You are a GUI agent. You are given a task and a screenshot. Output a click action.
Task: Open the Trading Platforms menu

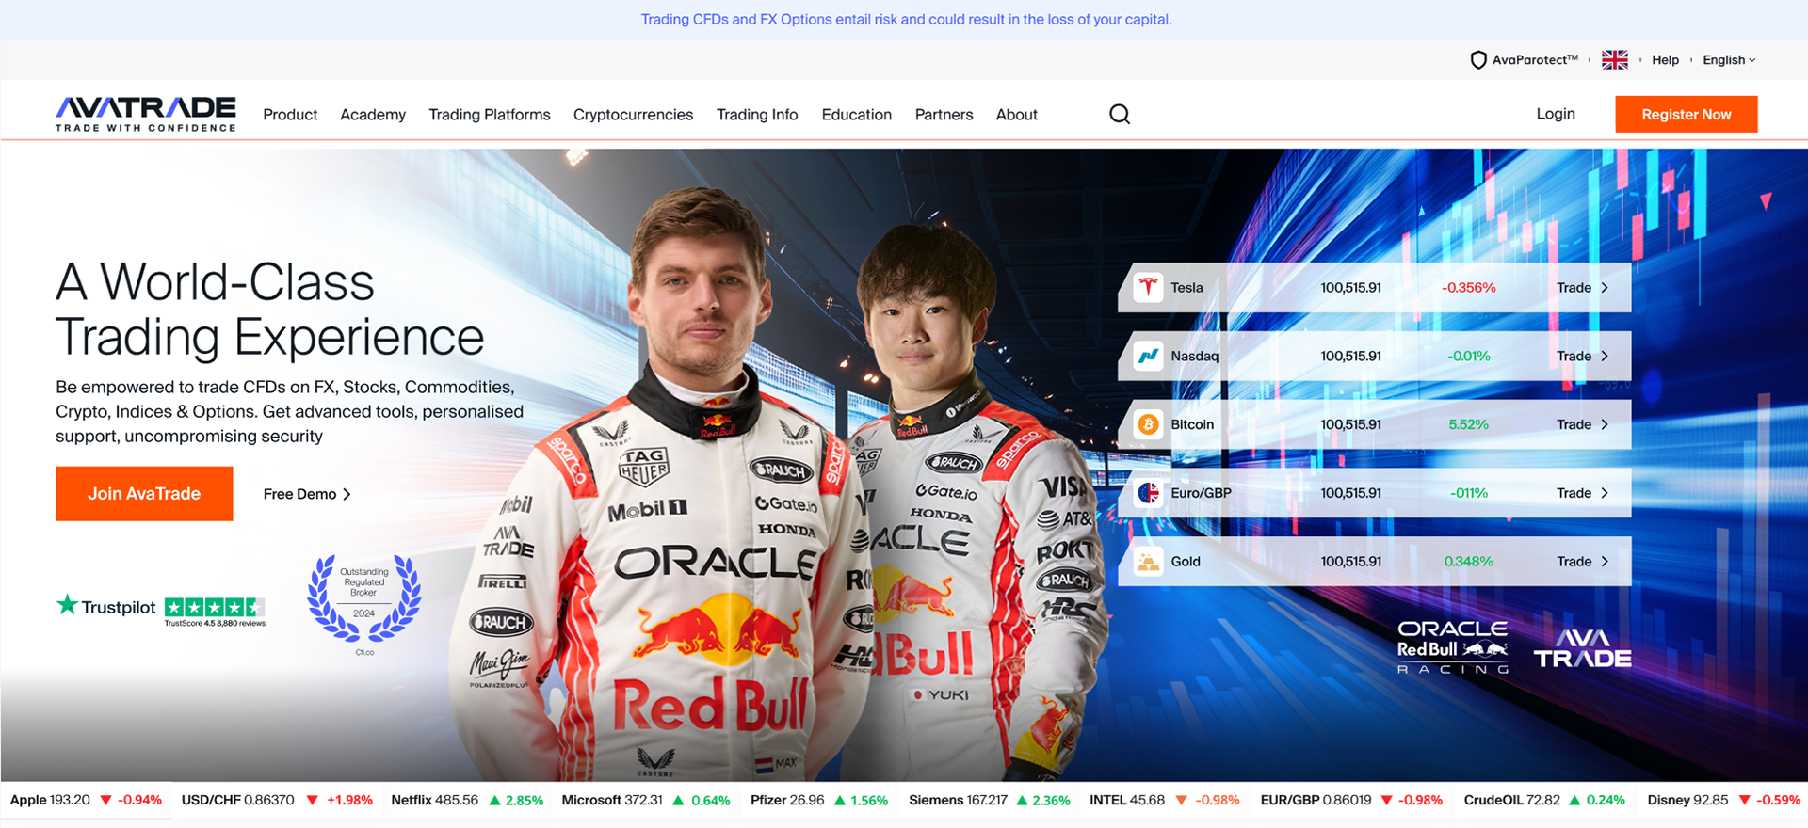(490, 114)
